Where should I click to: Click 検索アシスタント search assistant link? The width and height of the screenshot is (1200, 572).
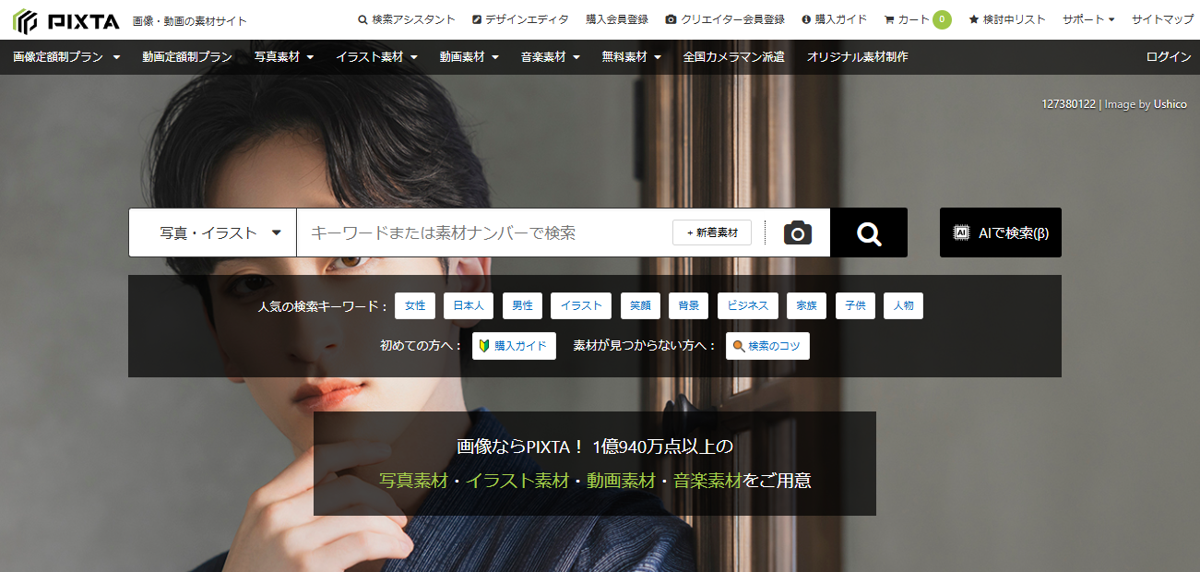407,19
